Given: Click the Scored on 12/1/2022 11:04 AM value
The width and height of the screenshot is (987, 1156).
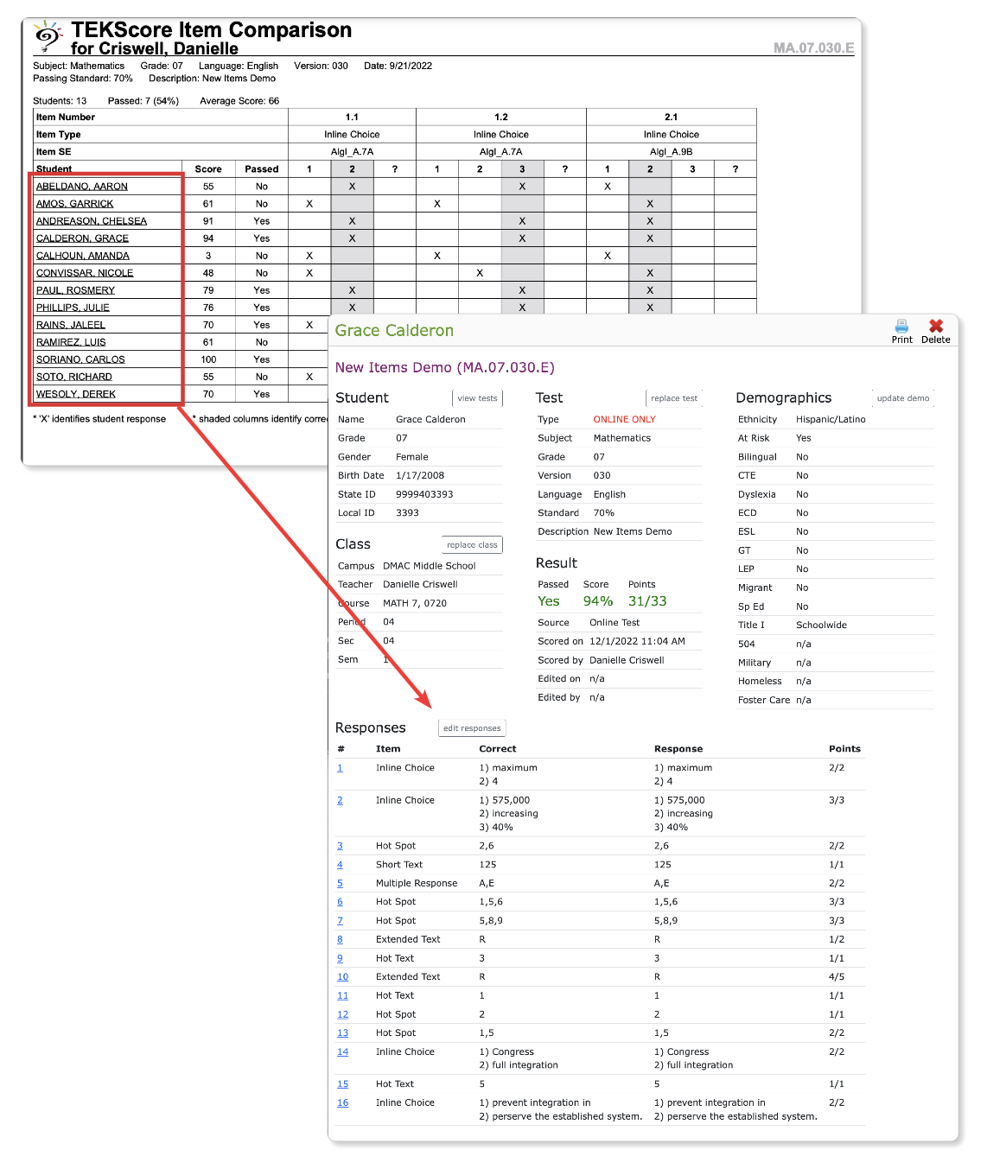Looking at the screenshot, I should click(x=637, y=642).
